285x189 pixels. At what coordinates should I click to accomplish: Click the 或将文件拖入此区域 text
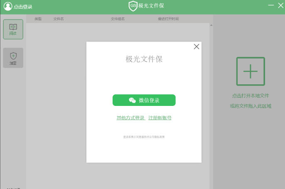point(251,106)
